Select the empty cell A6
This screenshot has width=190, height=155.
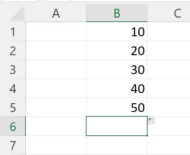point(56,126)
